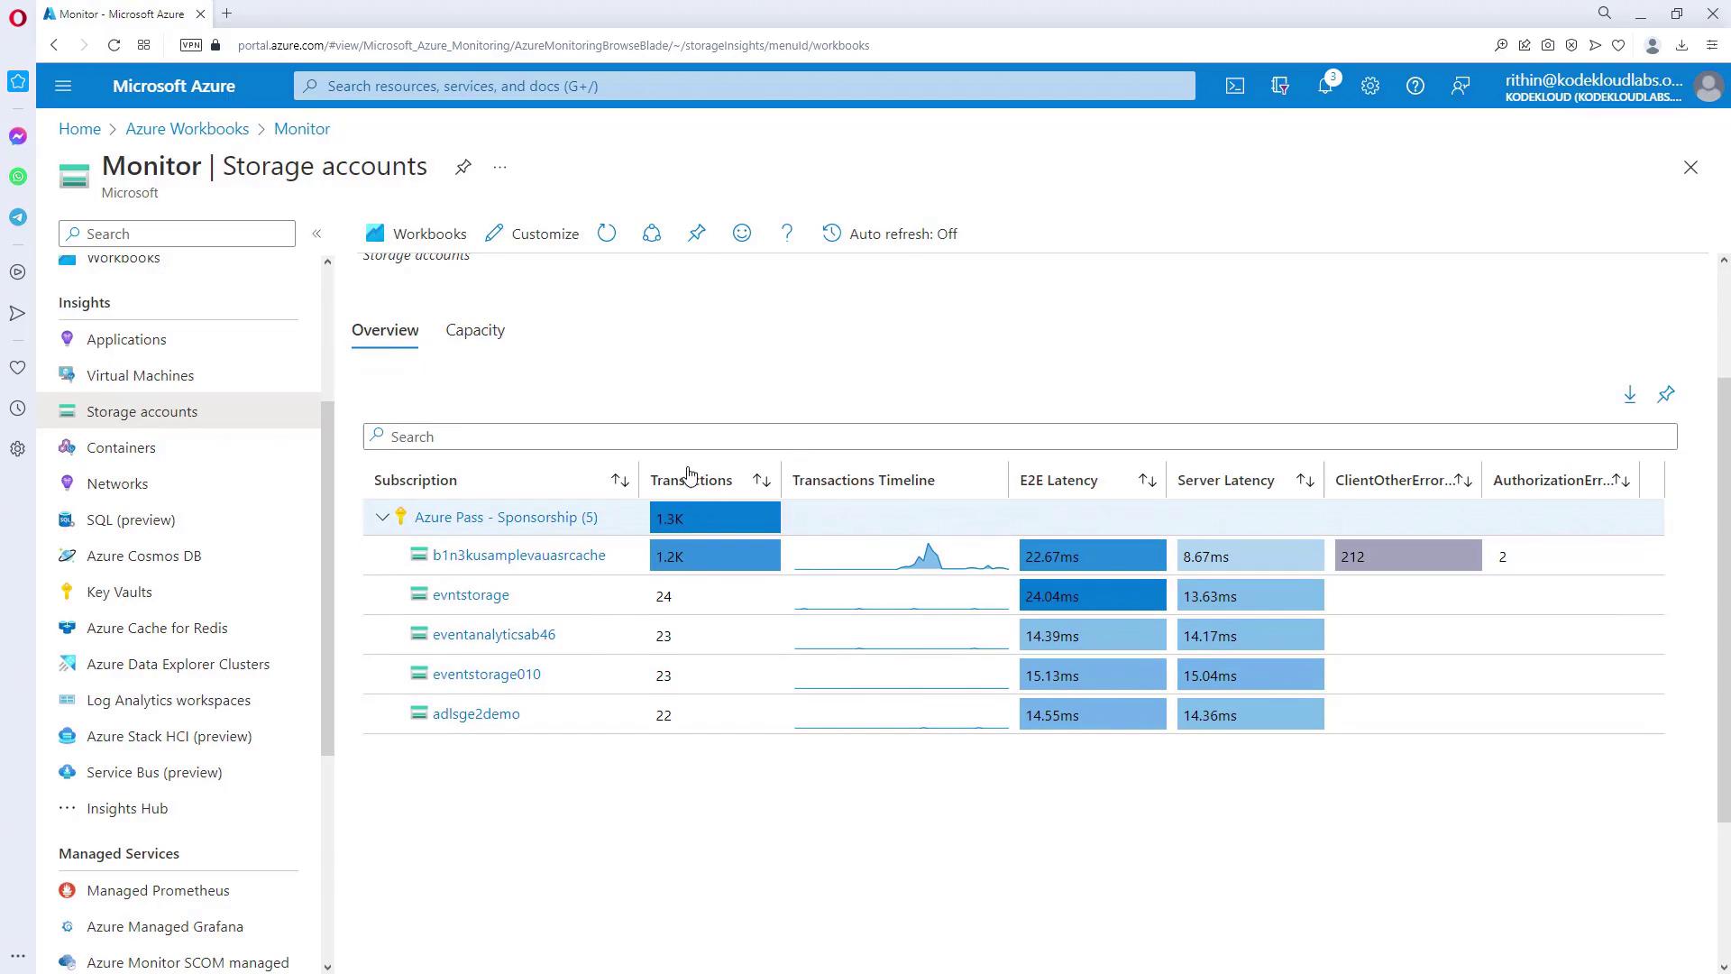1731x974 pixels.
Task: Click the Help question mark icon in toolbar
Action: tap(787, 234)
